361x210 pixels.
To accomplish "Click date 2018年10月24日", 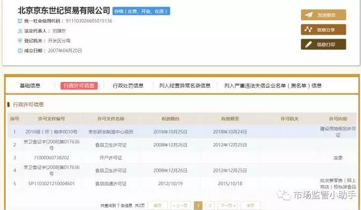I will [230, 132].
